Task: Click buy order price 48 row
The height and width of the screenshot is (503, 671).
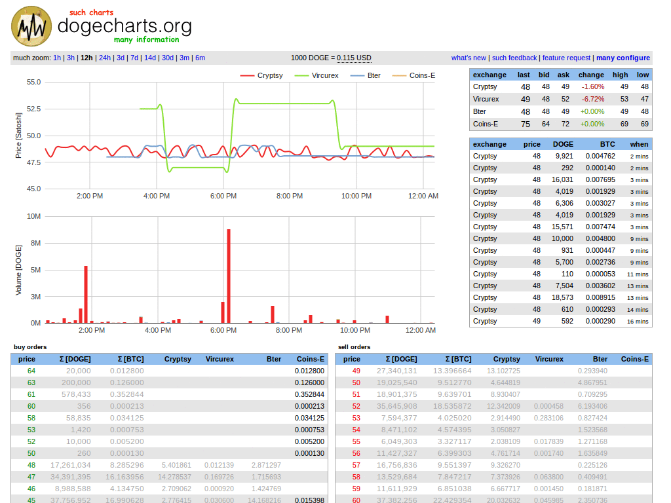Action: pos(170,466)
